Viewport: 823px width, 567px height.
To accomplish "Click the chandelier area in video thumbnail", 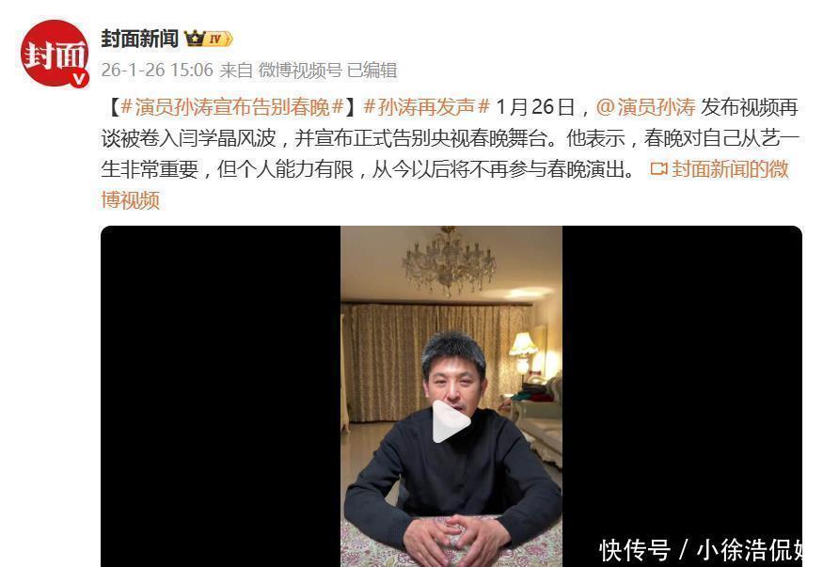I will 449,259.
